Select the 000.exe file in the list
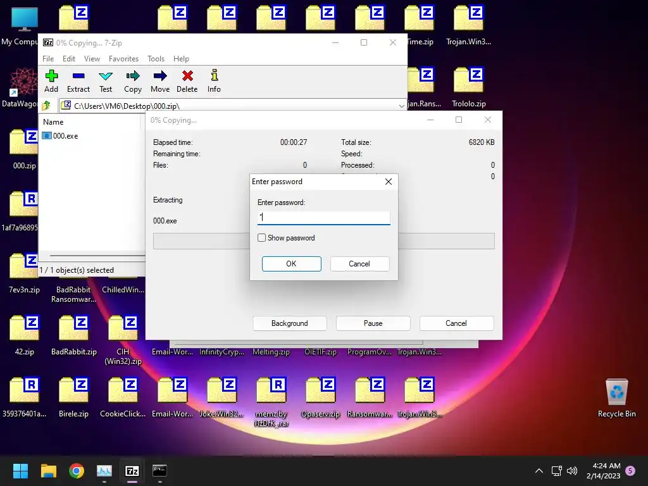The height and width of the screenshot is (486, 648). [x=60, y=136]
